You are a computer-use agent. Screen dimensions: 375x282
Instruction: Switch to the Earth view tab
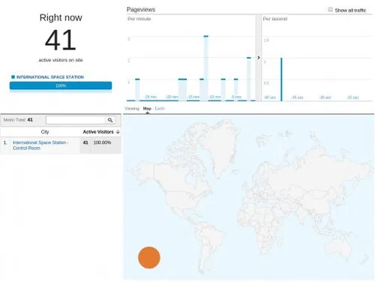[160, 109]
